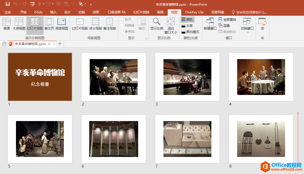304x174 pixels.
Task: Open Handout Master (讲义母版)
Action: (95, 24)
